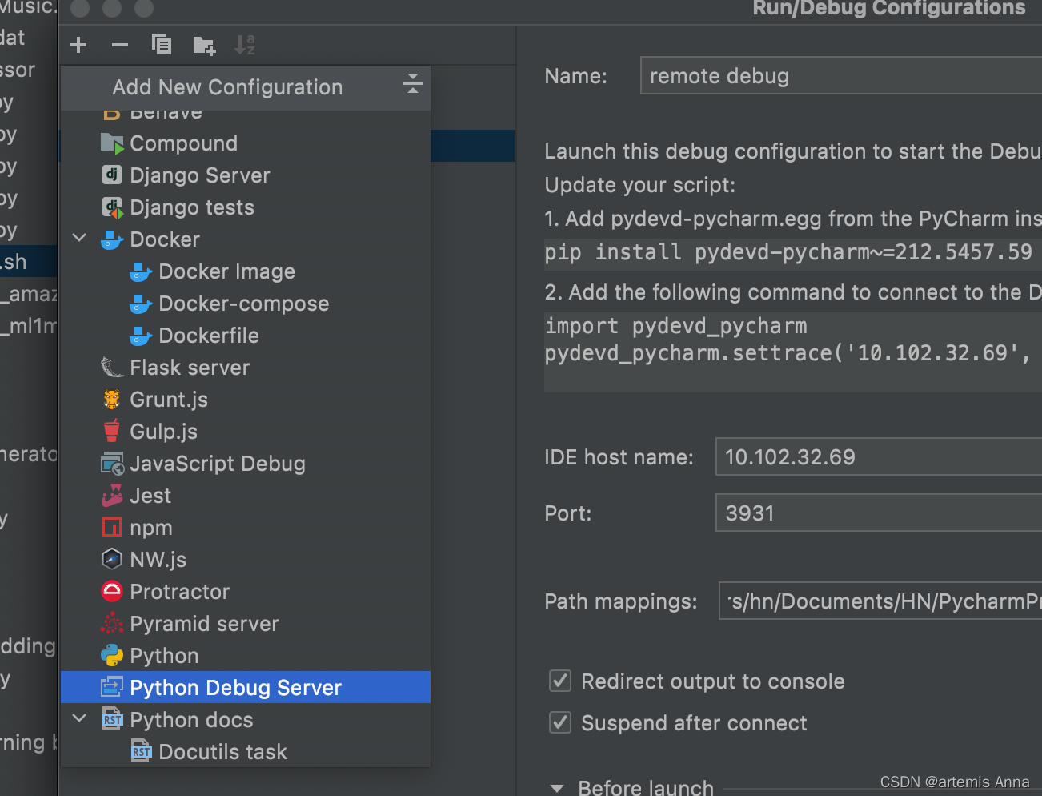The height and width of the screenshot is (796, 1042).
Task: Click the Docutils task RST icon
Action: 141,751
